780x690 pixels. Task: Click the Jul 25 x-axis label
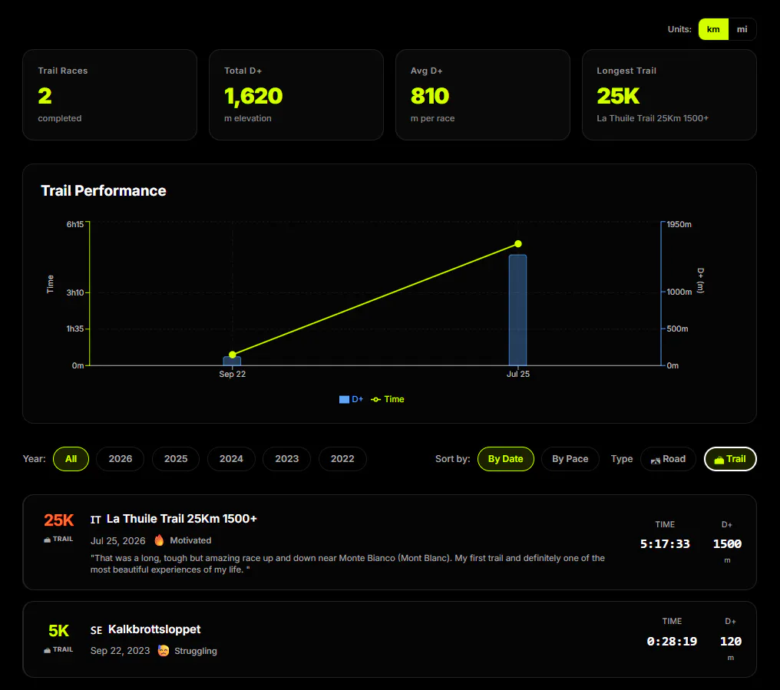coord(518,374)
